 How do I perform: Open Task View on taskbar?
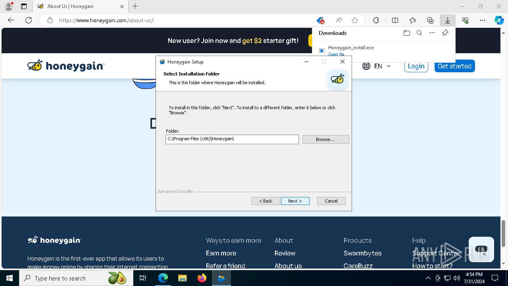click(143, 278)
